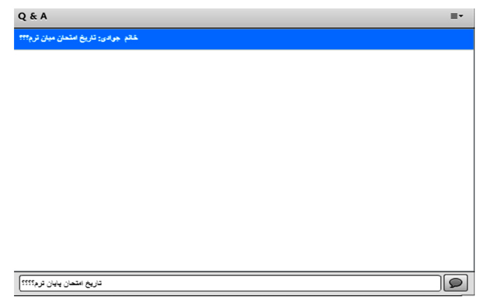Viewport: 489px width, 304px height.
Task: Click the typed text تاریخ امتحان پایان ترم
Action: [x=68, y=283]
